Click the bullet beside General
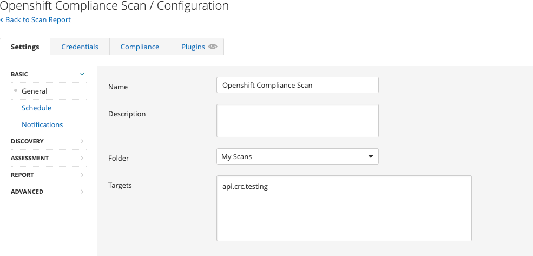 pos(16,91)
